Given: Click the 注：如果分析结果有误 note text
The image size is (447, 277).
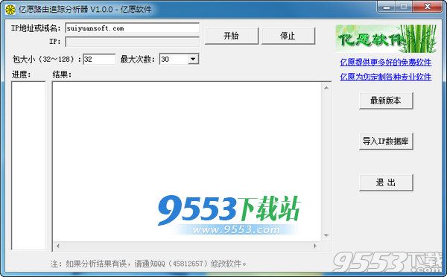Looking at the screenshot, I should [148, 264].
